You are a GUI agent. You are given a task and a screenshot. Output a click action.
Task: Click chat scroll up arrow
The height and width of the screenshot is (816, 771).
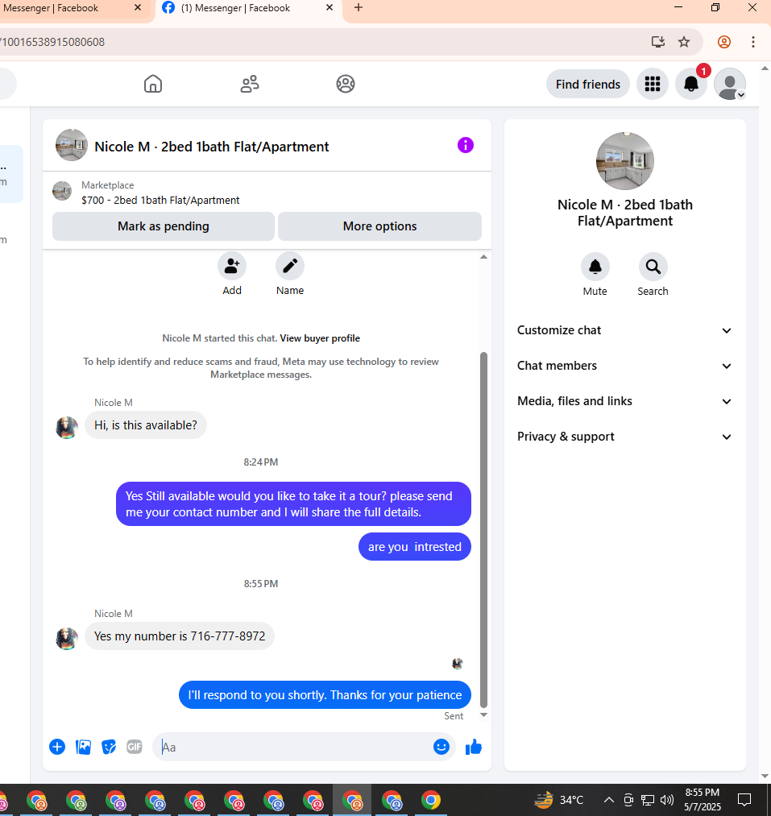483,257
